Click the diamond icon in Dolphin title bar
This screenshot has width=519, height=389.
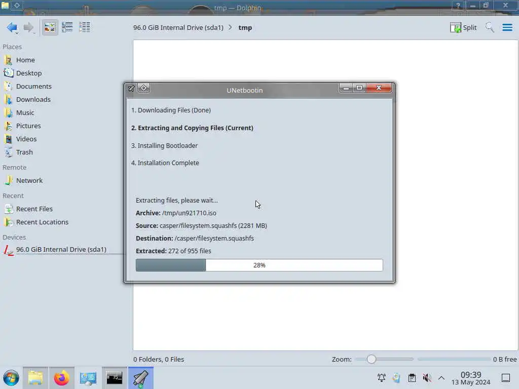tap(17, 5)
